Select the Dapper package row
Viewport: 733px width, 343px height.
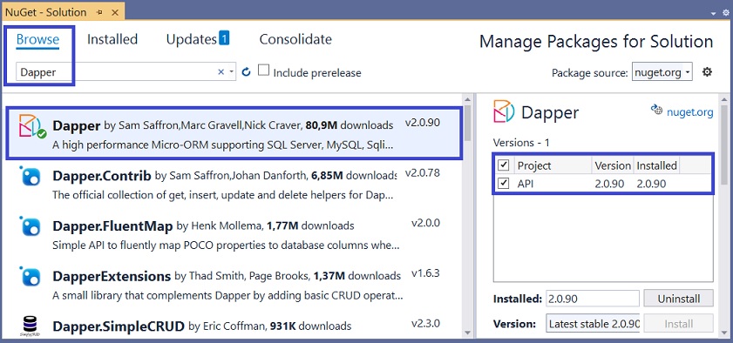point(234,133)
